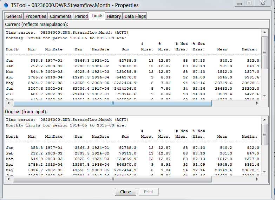275x200 pixels.
Task: Click the Current panel horizontal scrollbar thumb
Action: (x=112, y=103)
